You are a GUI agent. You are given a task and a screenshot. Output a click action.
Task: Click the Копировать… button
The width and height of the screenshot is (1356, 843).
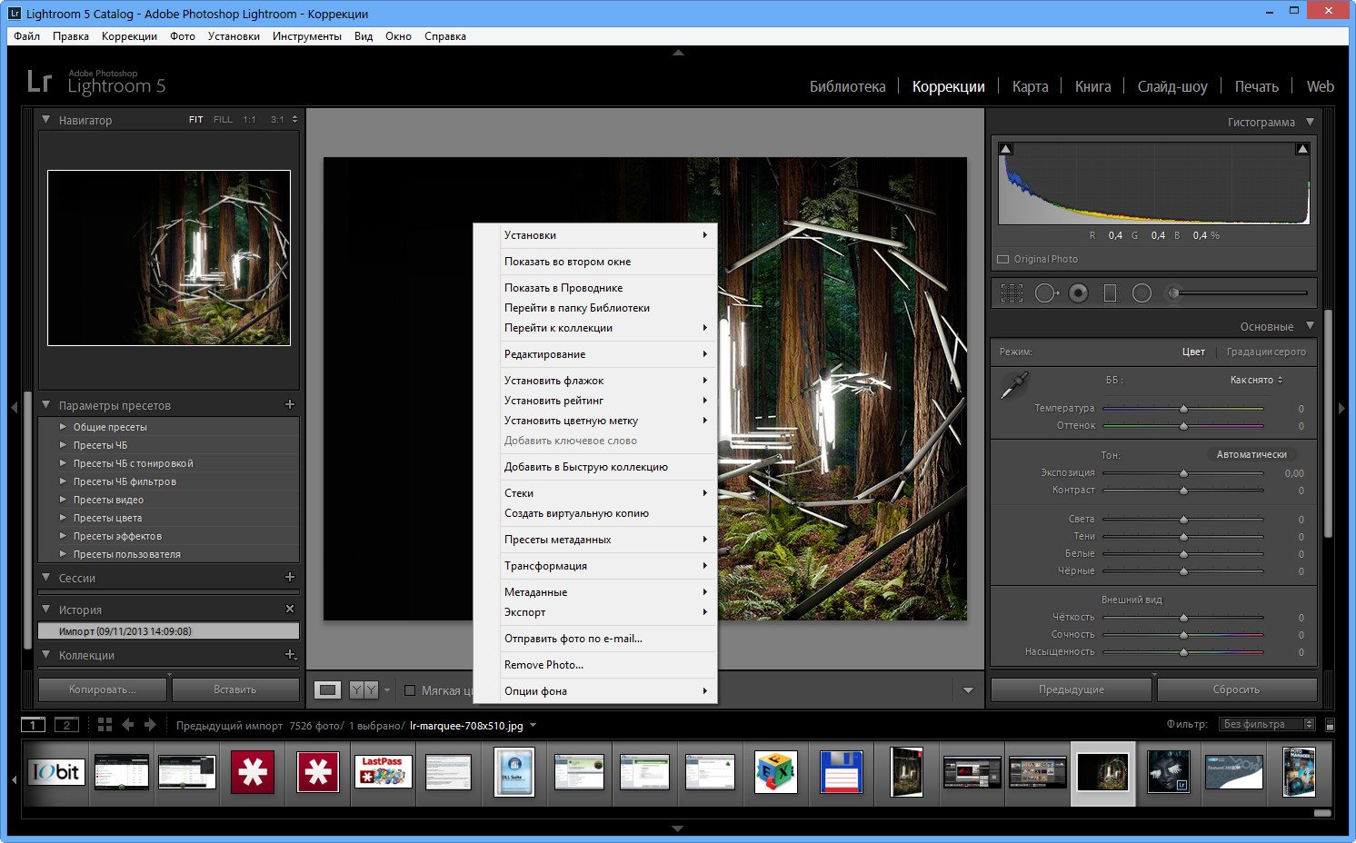pyautogui.click(x=103, y=689)
